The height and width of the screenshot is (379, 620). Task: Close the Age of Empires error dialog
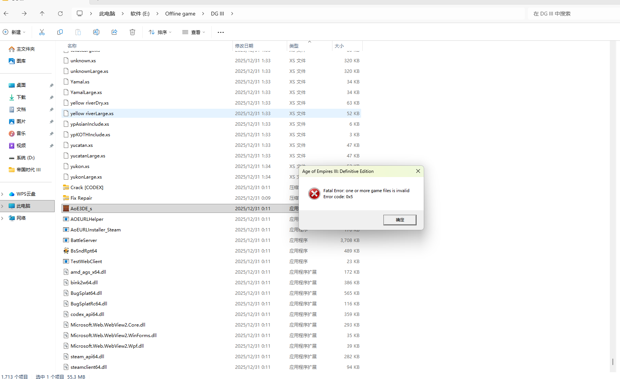coord(418,171)
